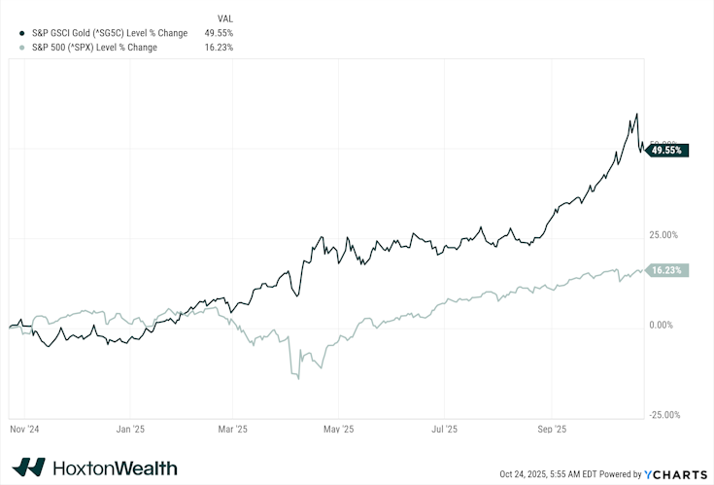Click the 49.55% value in the legend

pyautogui.click(x=219, y=33)
